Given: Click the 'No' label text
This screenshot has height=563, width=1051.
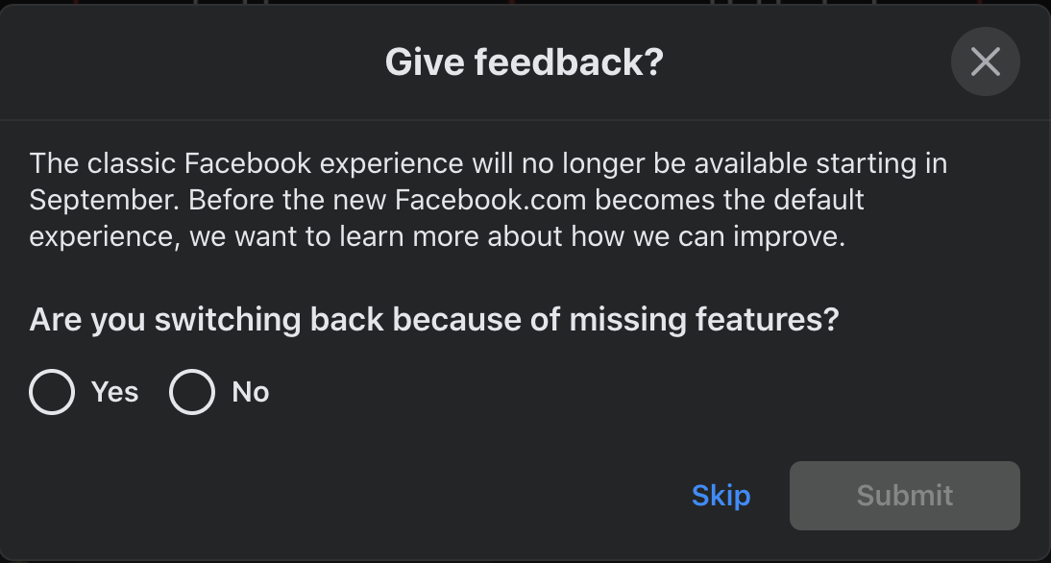Looking at the screenshot, I should [251, 392].
